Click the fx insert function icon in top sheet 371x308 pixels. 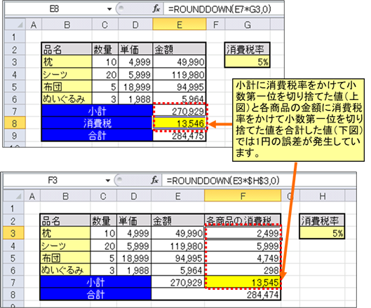coord(156,9)
